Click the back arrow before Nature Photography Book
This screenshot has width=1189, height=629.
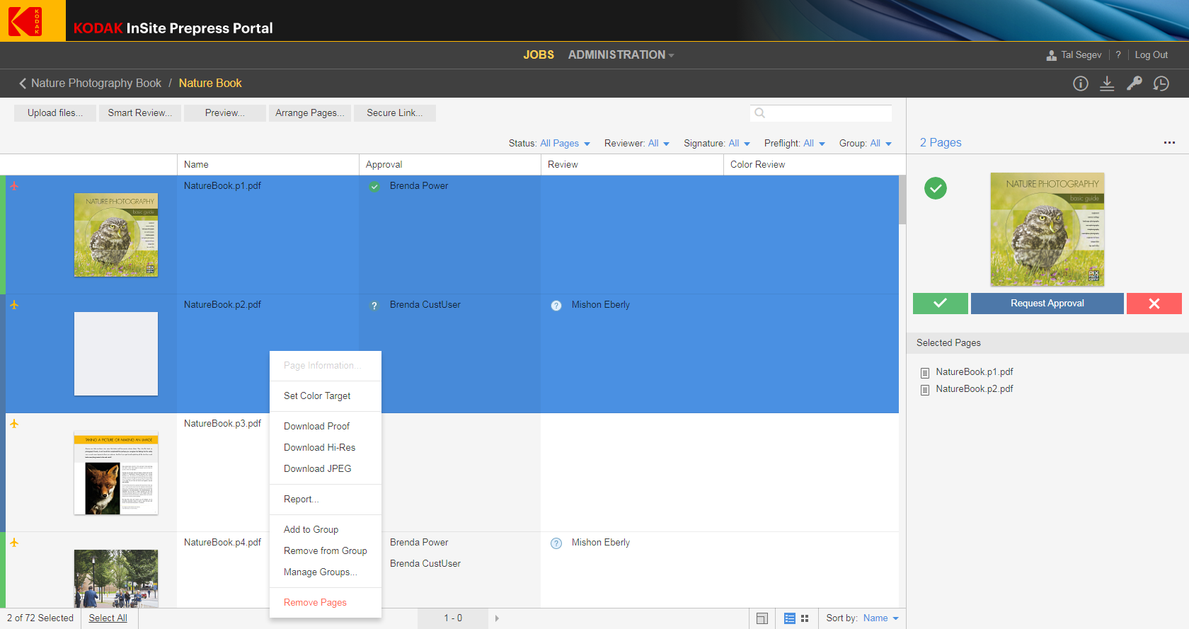pos(23,83)
